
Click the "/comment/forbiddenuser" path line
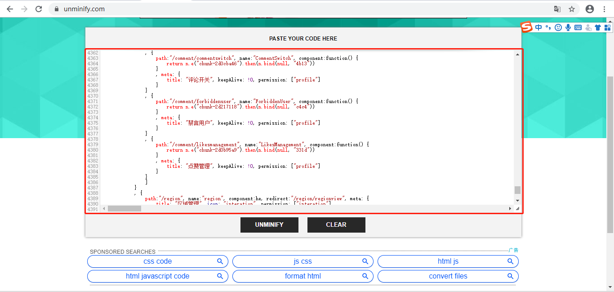pos(257,101)
